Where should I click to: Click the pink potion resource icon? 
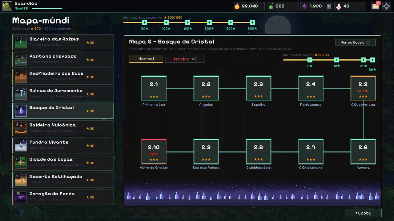click(339, 6)
